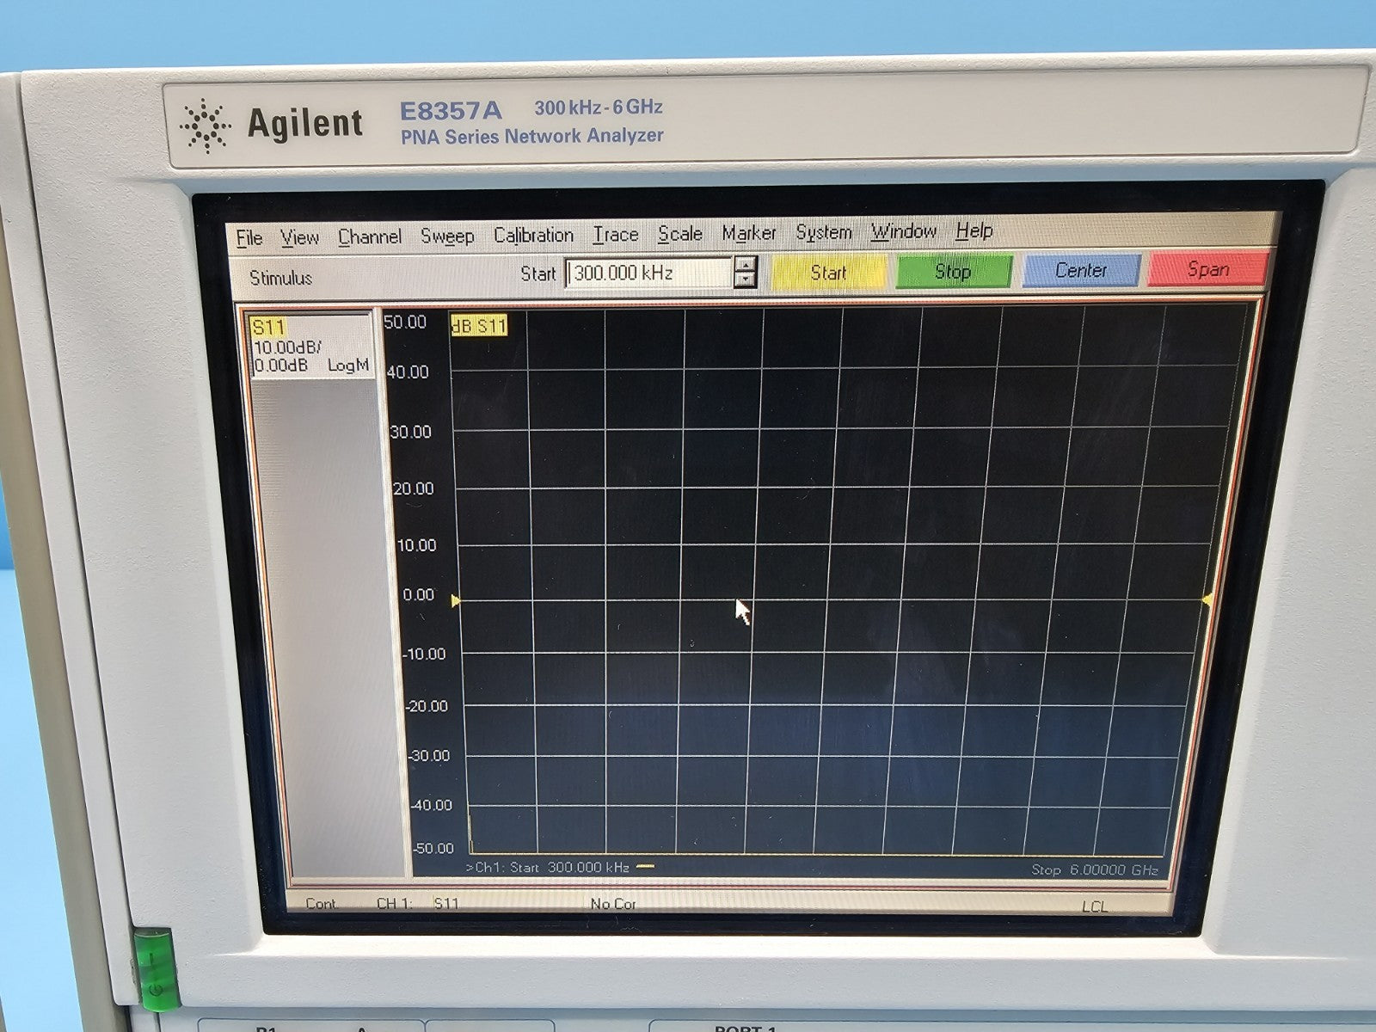
Task: Click the right reference level marker triangle
Action: point(1207,599)
